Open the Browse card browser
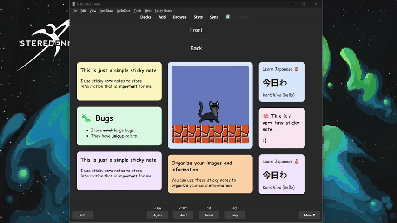Viewport: 397px width, 223px height. click(180, 17)
